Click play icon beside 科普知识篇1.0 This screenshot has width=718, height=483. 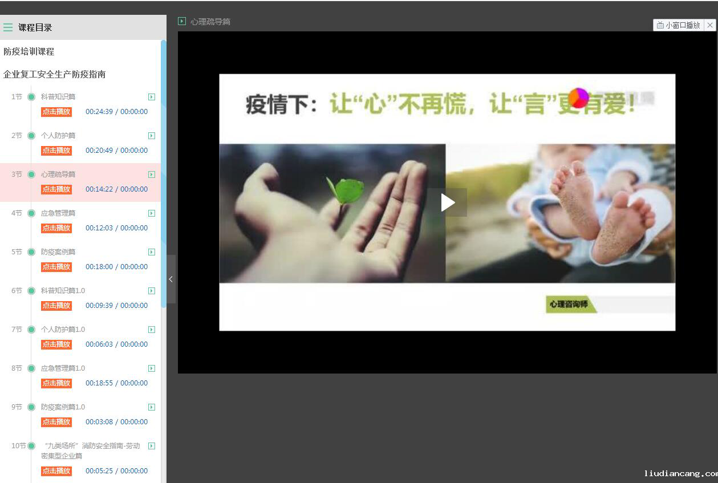click(x=152, y=291)
